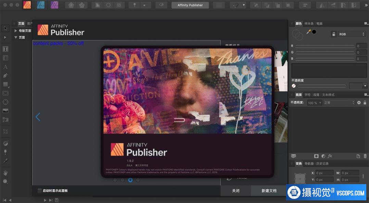
Task: Adjust the G colour slider
Action: tap(325, 52)
